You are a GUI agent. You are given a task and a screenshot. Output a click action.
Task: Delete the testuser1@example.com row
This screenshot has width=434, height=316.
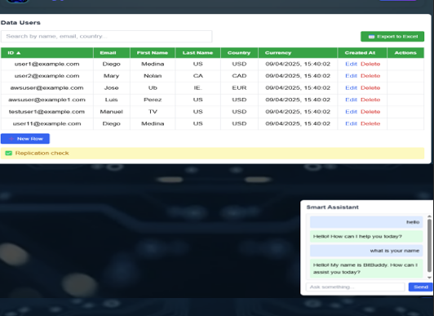pyautogui.click(x=370, y=112)
